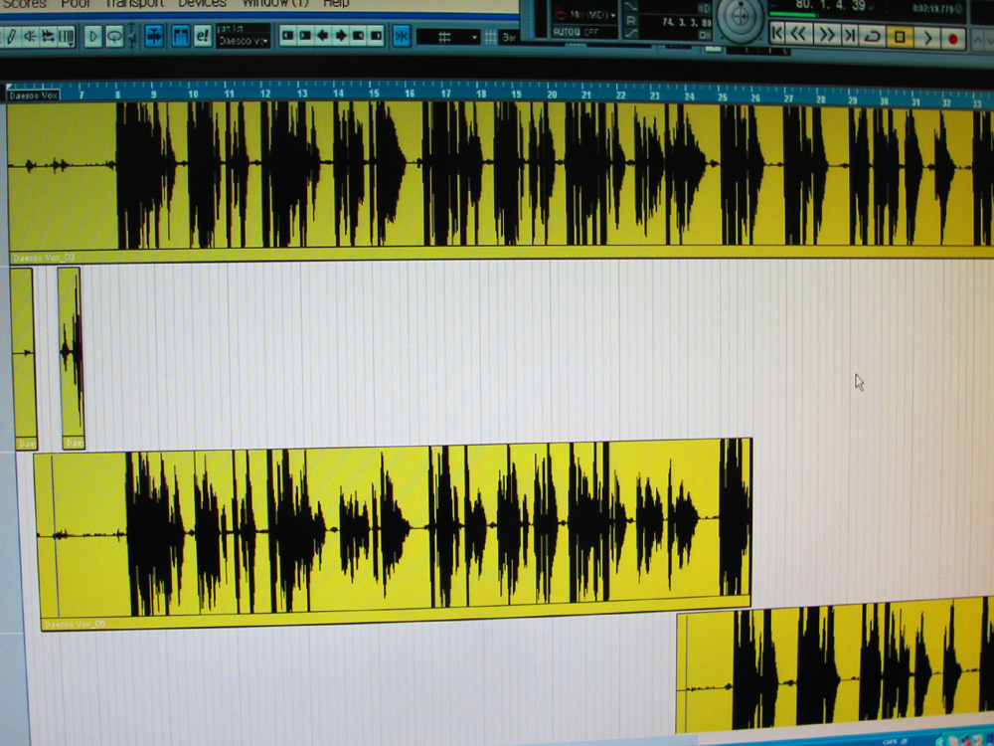Click the Stop transport button
The height and width of the screenshot is (746, 994).
click(900, 38)
